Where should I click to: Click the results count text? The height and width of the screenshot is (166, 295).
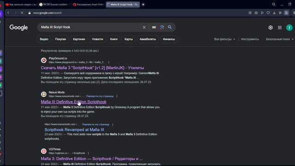coord(70,51)
